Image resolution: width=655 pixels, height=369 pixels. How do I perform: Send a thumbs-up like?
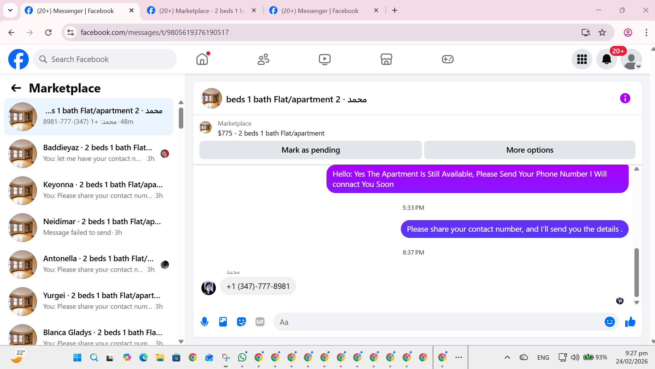(630, 322)
